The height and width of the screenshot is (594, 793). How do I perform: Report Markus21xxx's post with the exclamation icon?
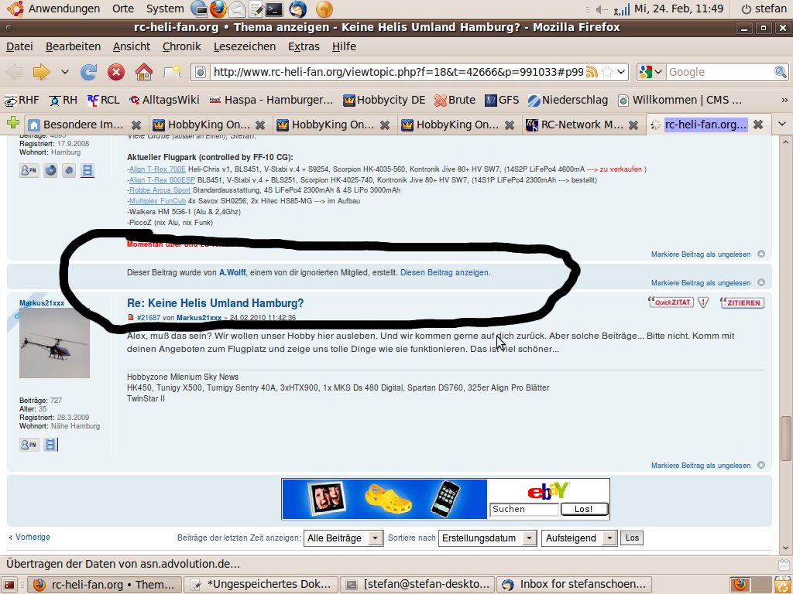[x=703, y=302]
